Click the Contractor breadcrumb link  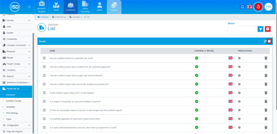[x=44, y=17]
